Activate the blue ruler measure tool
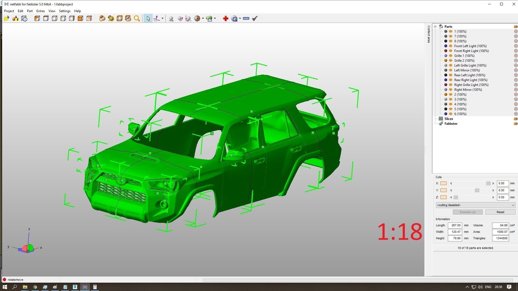The image size is (518, 291). pyautogui.click(x=246, y=18)
